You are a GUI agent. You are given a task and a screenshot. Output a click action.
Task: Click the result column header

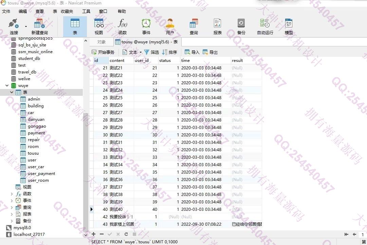246,61
